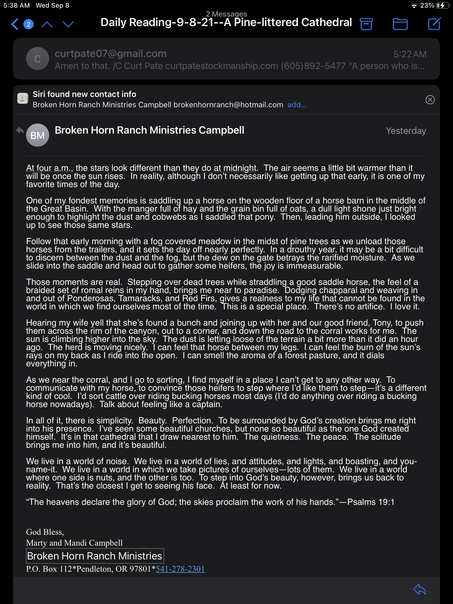Archive this message thread
453x604 pixels.
(x=366, y=24)
